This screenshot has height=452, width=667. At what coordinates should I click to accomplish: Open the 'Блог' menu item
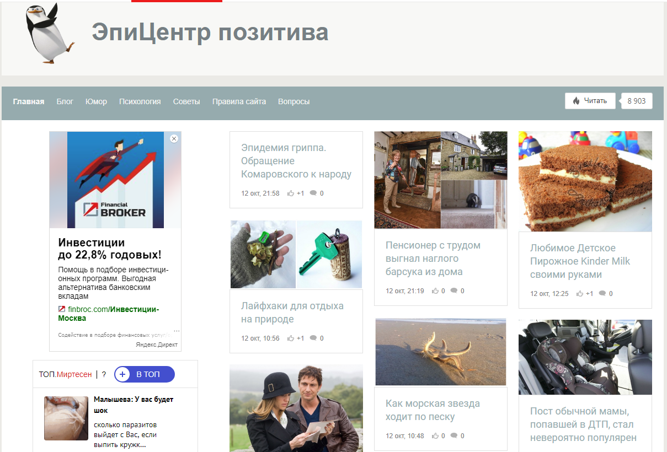point(65,101)
